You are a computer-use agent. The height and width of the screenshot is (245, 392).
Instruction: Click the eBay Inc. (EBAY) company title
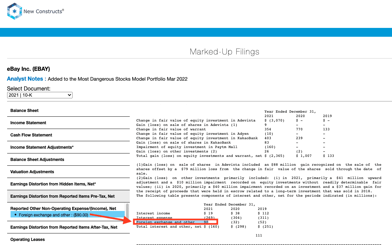pyautogui.click(x=29, y=69)
